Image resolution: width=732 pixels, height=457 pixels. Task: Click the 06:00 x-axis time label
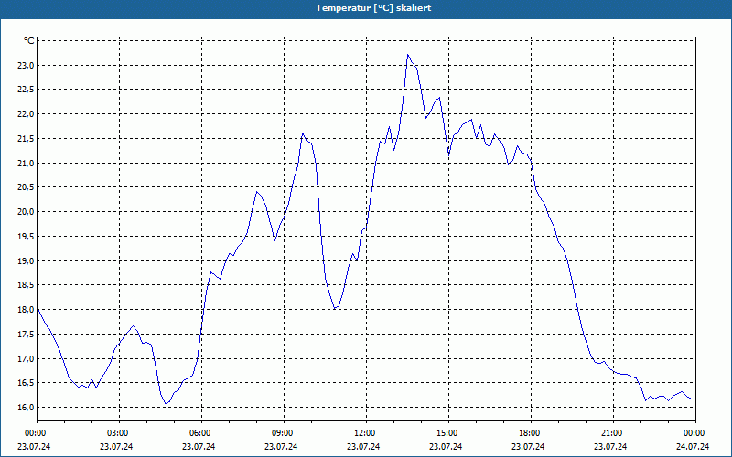tap(201, 433)
